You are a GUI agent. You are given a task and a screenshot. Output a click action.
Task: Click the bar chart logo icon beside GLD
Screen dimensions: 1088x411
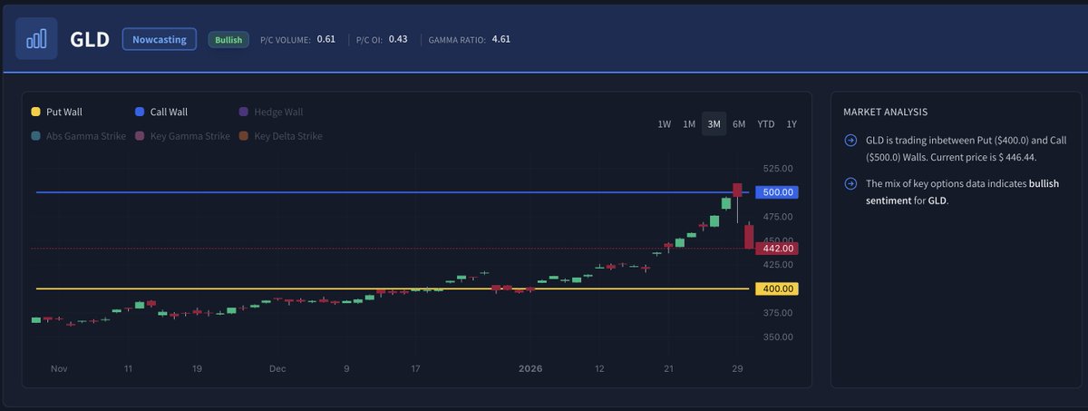pyautogui.click(x=36, y=39)
